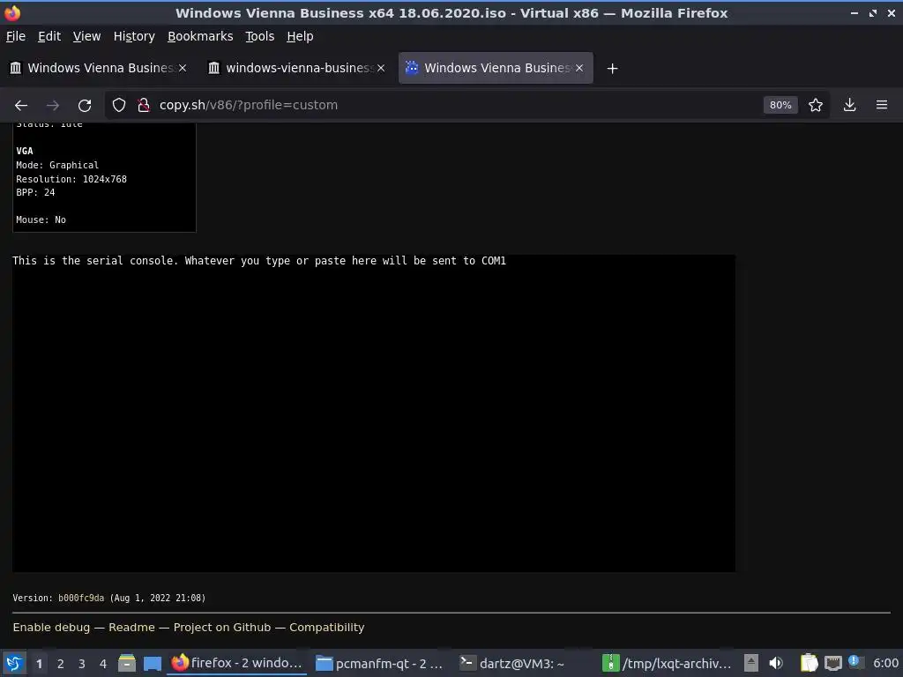Click Enable debug link
The width and height of the screenshot is (903, 677).
tap(51, 628)
